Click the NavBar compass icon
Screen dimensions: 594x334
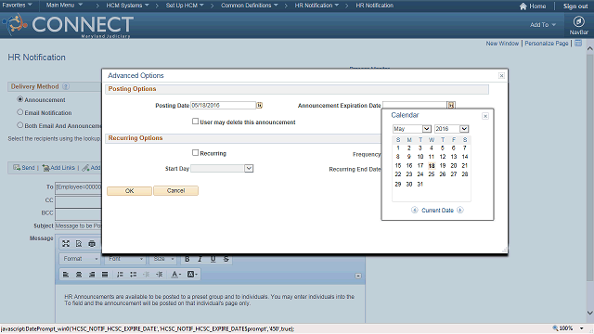coord(578,21)
